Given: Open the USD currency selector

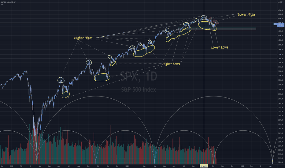Looking at the screenshot, I should [x=281, y=2].
